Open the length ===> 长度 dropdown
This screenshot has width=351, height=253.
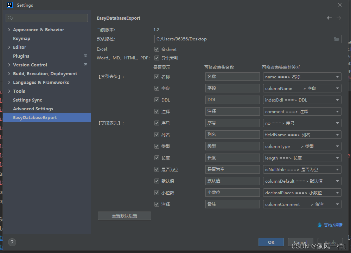click(302, 158)
